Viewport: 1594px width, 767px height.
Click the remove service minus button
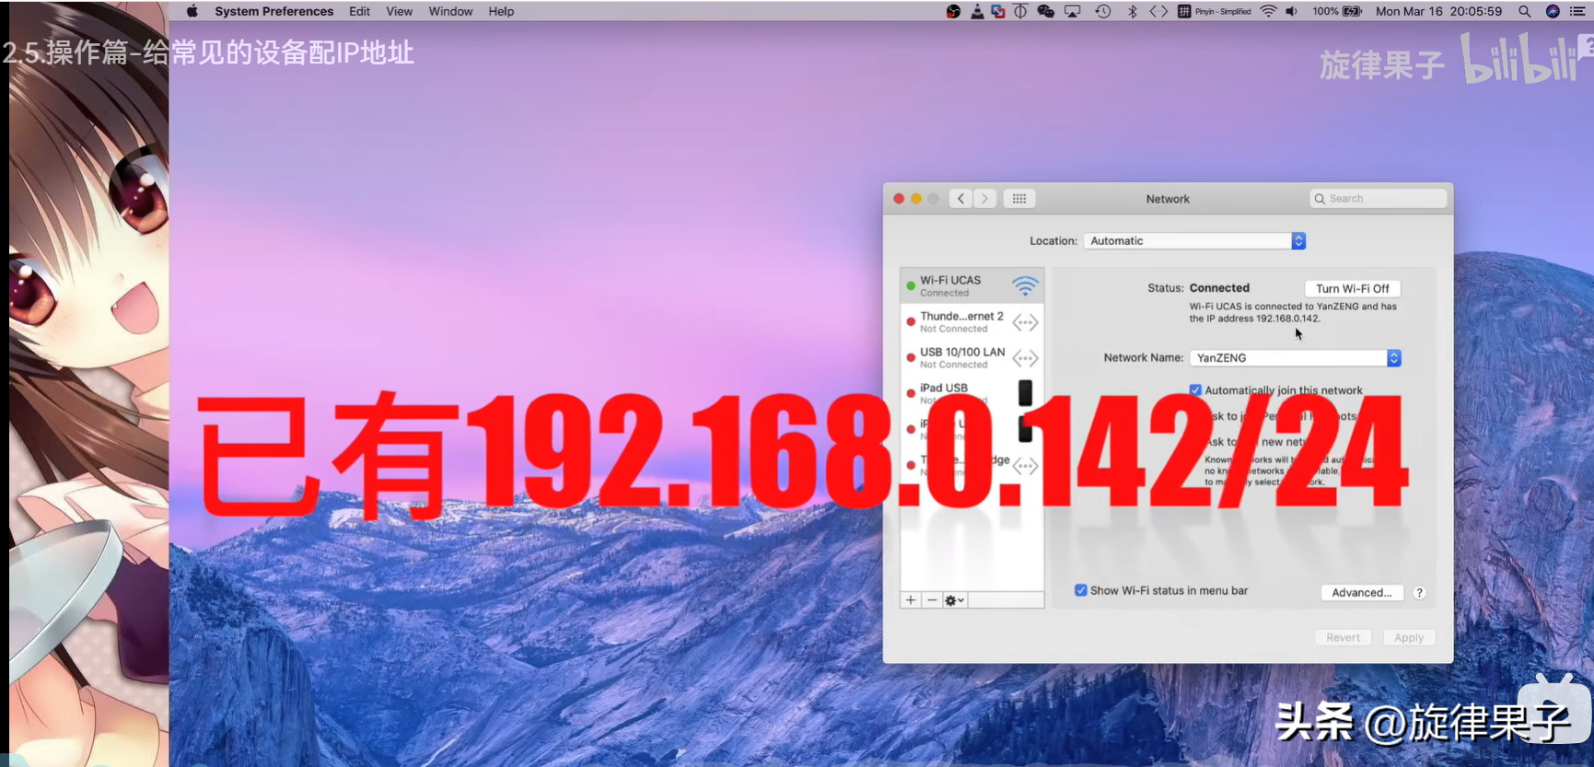pyautogui.click(x=932, y=600)
